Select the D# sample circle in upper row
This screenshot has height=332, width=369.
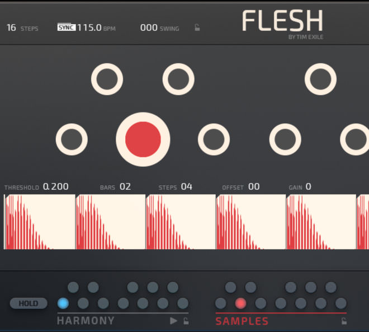(178, 79)
